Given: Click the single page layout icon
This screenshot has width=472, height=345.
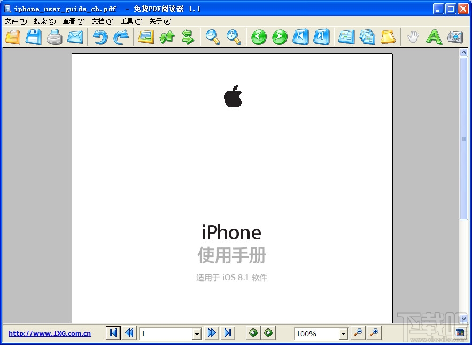Looking at the screenshot, I should click(346, 37).
